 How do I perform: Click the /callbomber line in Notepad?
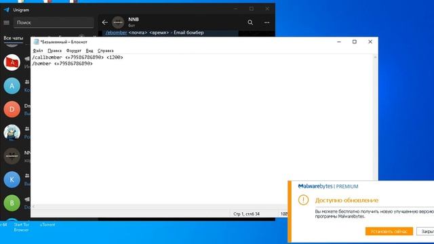click(78, 57)
